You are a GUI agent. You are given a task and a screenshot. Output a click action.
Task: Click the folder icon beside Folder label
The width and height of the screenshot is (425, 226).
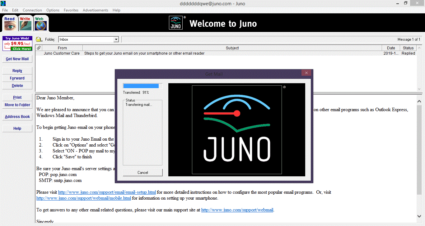pyautogui.click(x=39, y=39)
